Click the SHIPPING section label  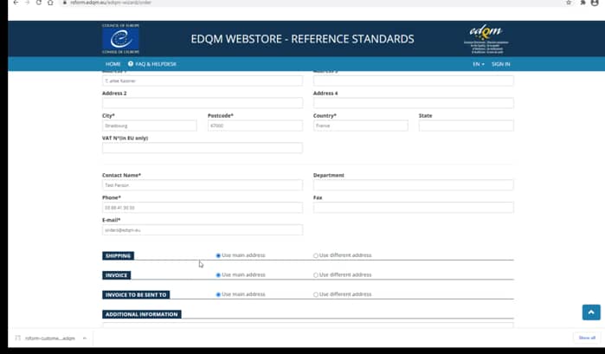(118, 255)
